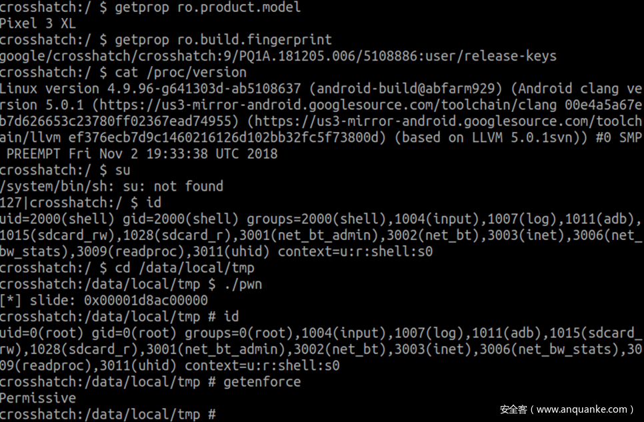644x422 pixels.
Task: Click the 'cat /proc/version' command
Action: click(181, 72)
